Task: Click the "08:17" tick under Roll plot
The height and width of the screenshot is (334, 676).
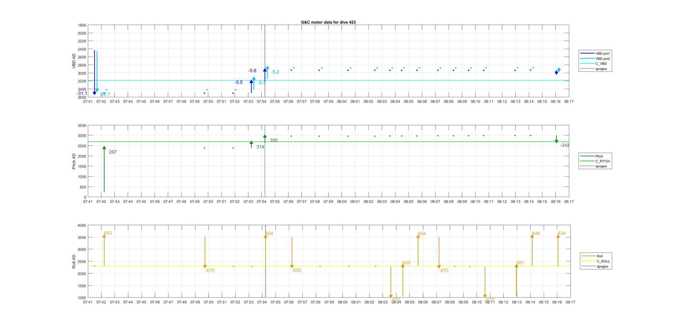Action: coord(570,302)
